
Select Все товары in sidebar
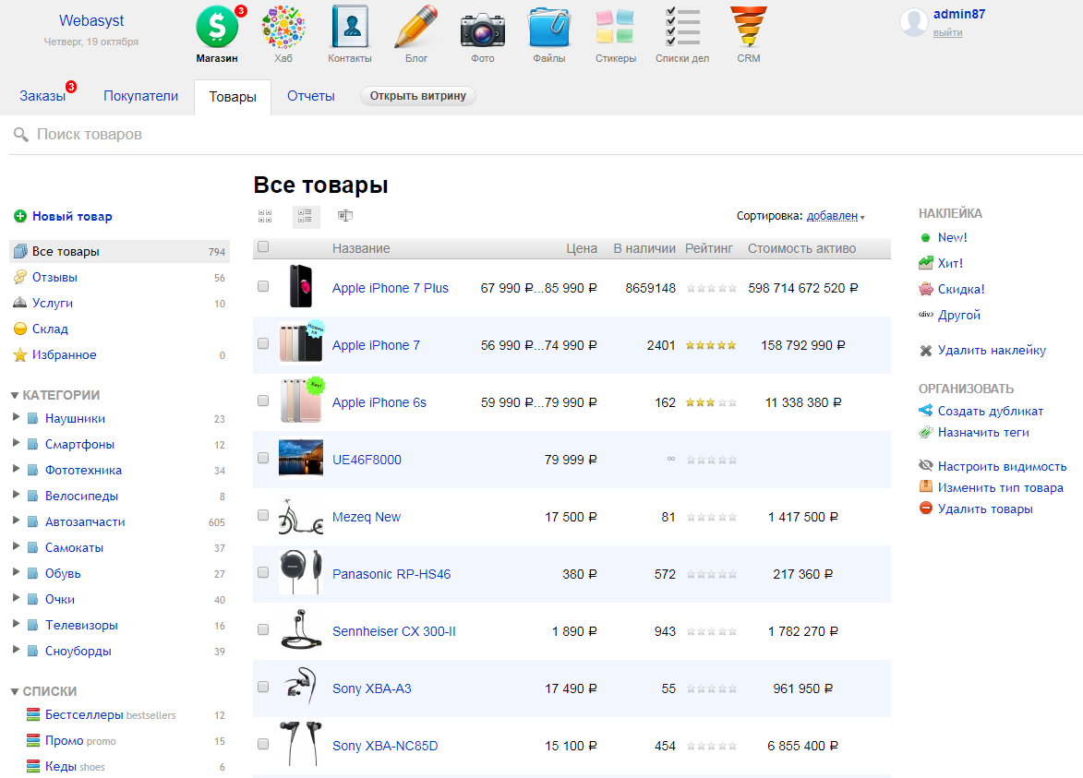pyautogui.click(x=119, y=251)
